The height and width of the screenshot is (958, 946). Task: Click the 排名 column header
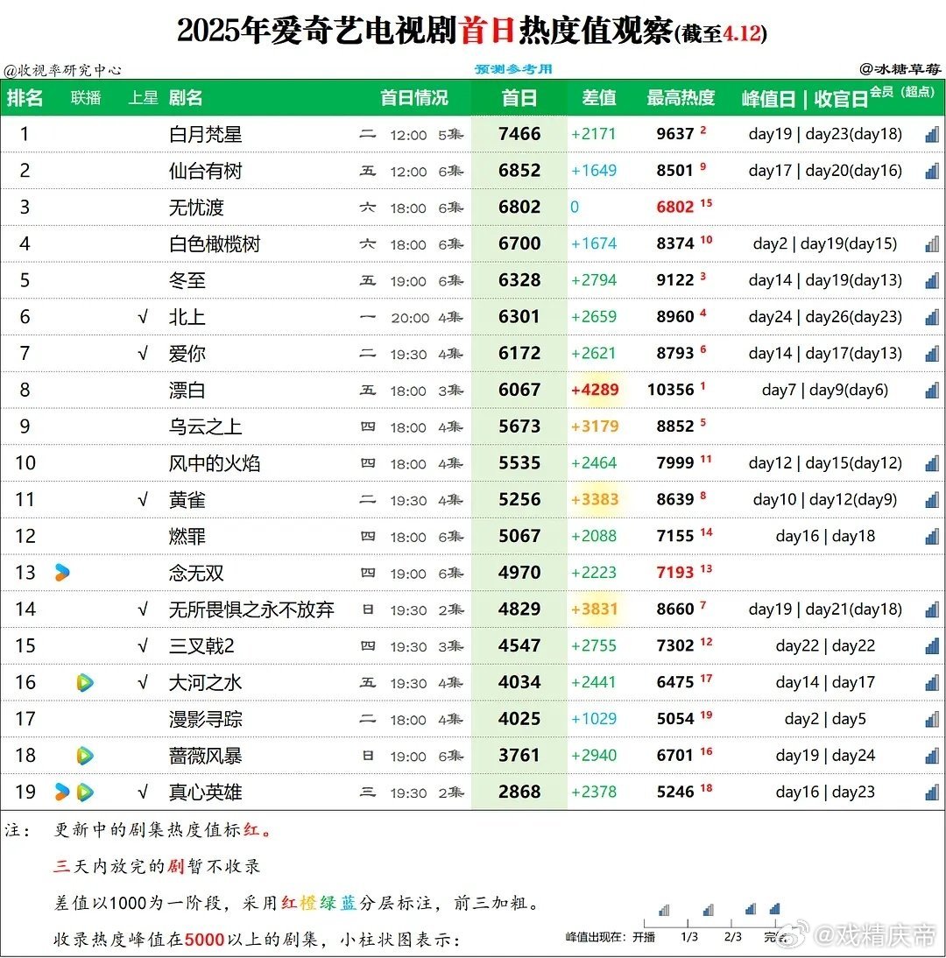click(x=25, y=98)
